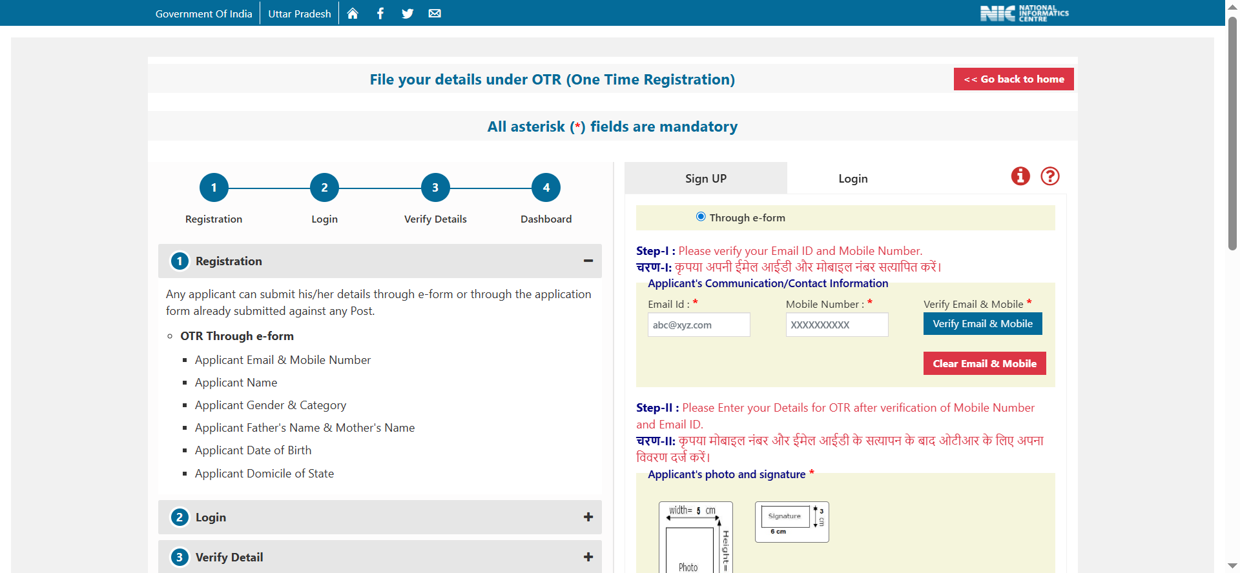Click Go back to home button
The width and height of the screenshot is (1240, 573).
click(1014, 79)
